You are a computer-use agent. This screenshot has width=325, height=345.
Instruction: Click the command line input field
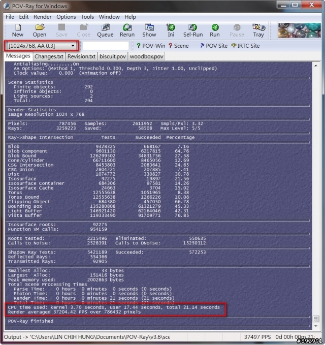click(106, 46)
